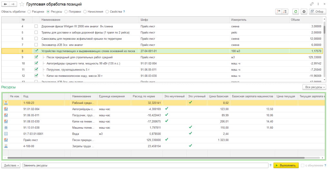Open the three-dot more options menu
The image size is (330, 170).
tap(319, 4)
